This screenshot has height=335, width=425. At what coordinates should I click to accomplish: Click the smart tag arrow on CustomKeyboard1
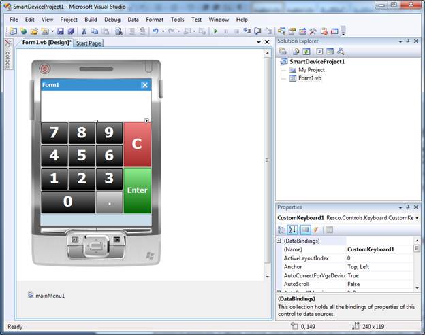point(146,120)
